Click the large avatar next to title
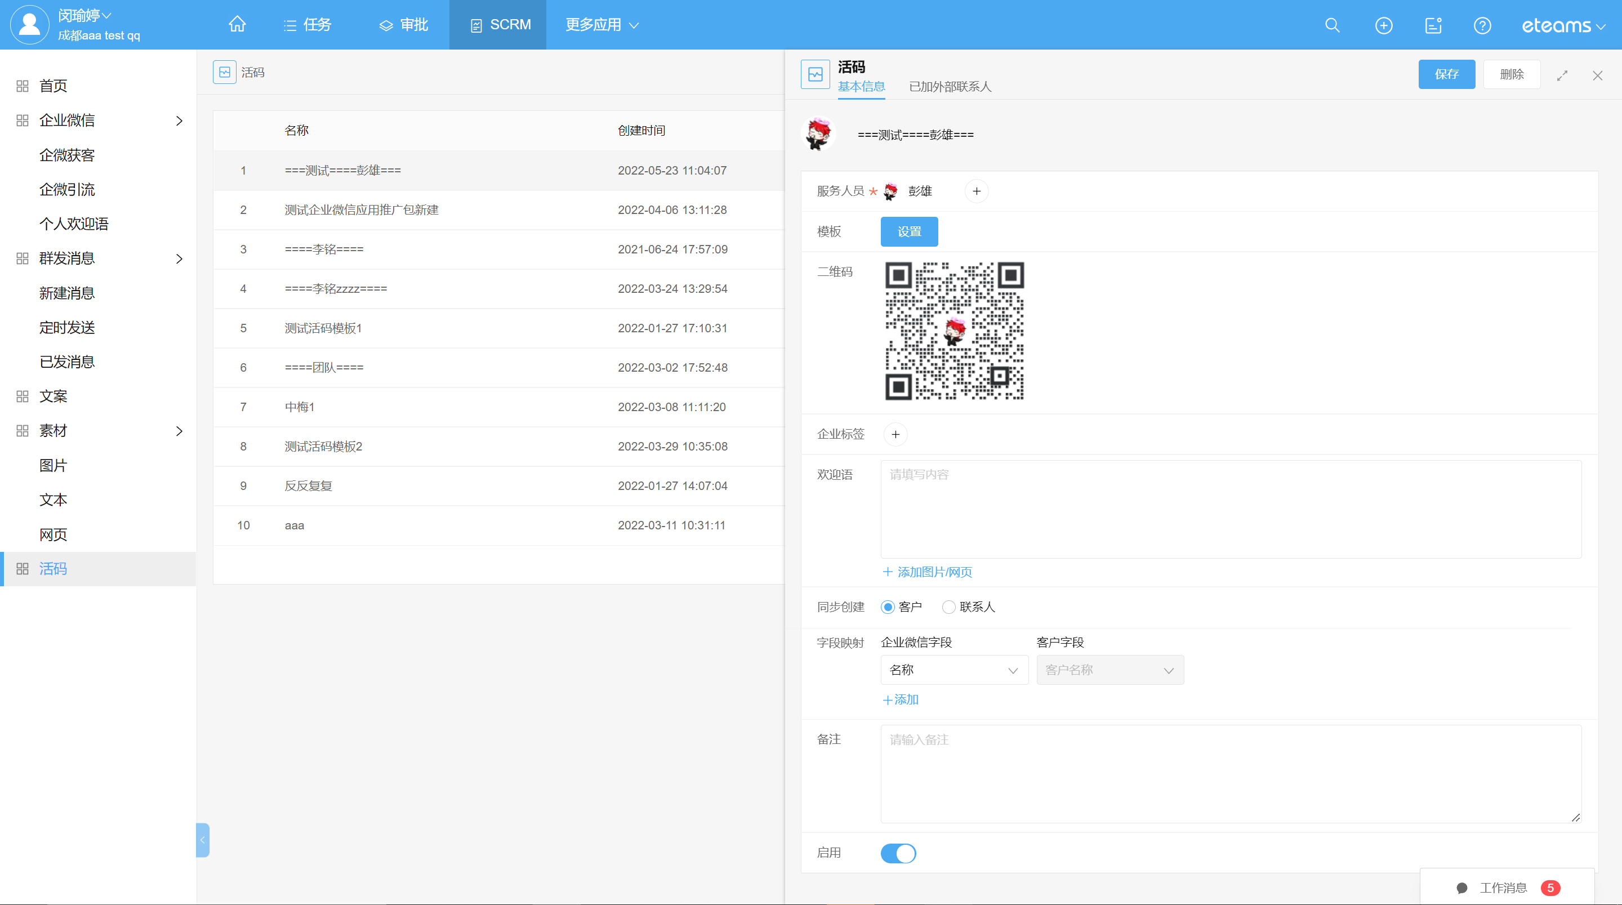Image resolution: width=1622 pixels, height=905 pixels. coord(818,133)
